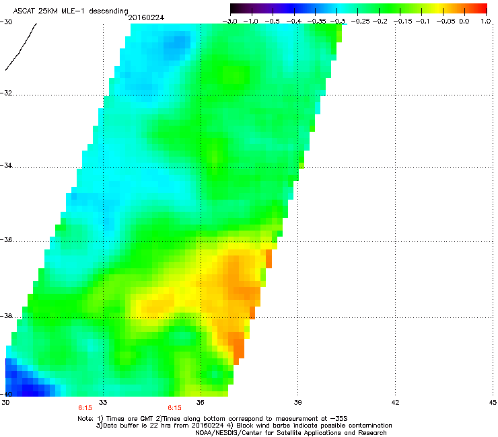The width and height of the screenshot is (498, 437).
Task: Click the 'NOAA/NESDIS/Center for Satellite Applications' credit line
Action: pos(291,432)
